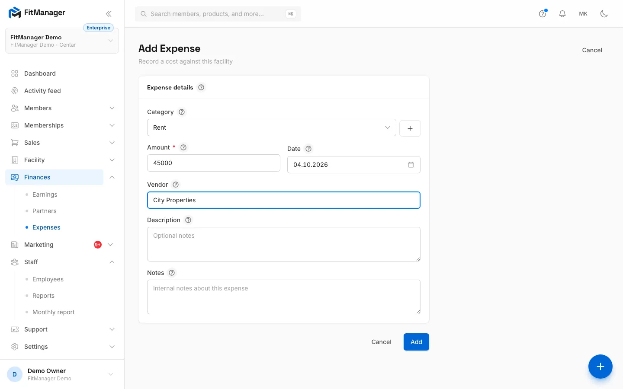This screenshot has width=623, height=389.
Task: Open Monthly report under Staff
Action: (x=53, y=312)
